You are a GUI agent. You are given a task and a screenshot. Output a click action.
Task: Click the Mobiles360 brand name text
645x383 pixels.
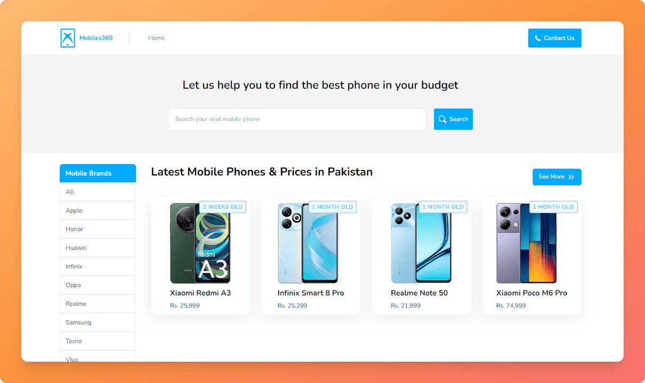pyautogui.click(x=96, y=38)
